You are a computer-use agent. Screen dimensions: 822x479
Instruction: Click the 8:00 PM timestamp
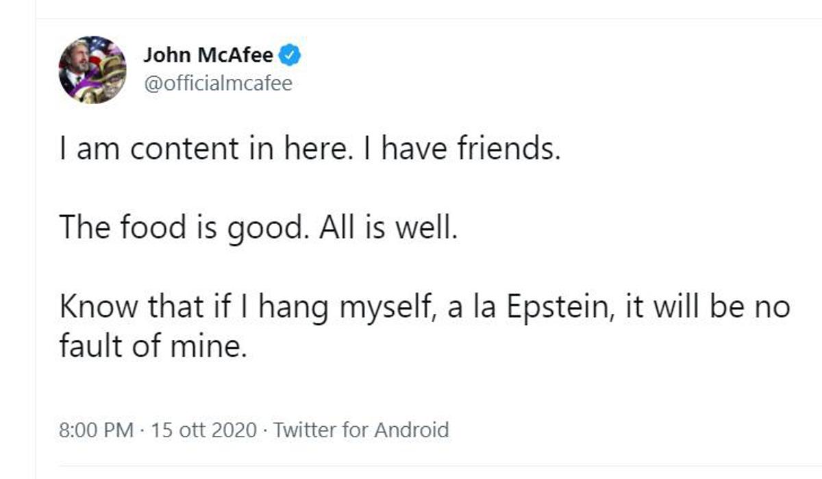pos(97,430)
